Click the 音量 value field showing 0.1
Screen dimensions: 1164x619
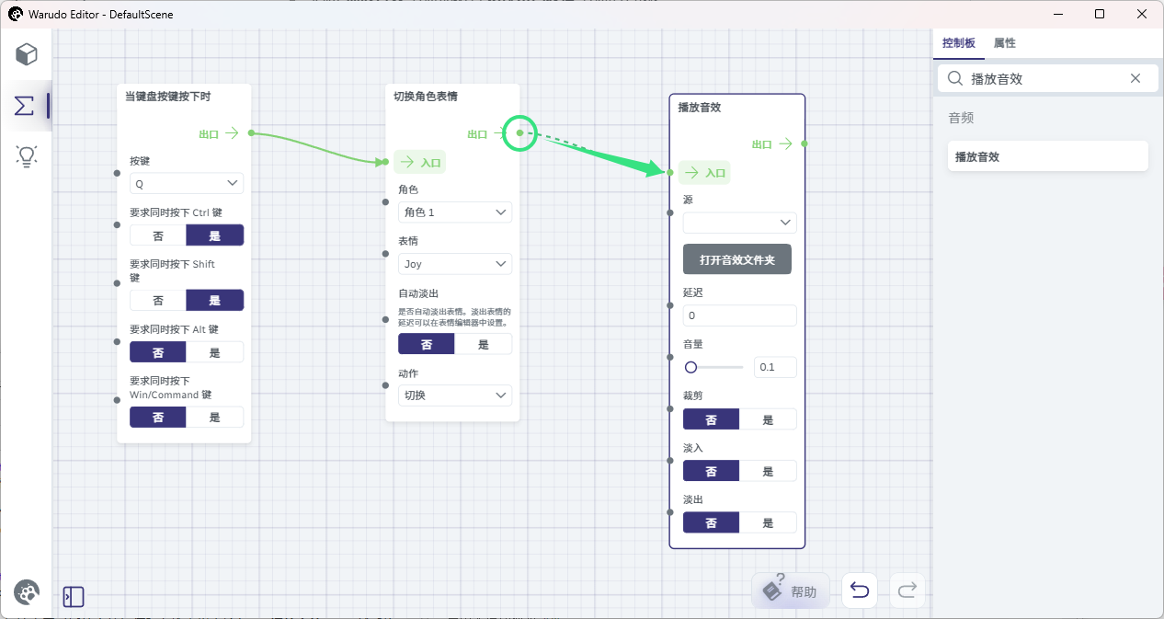pos(775,367)
